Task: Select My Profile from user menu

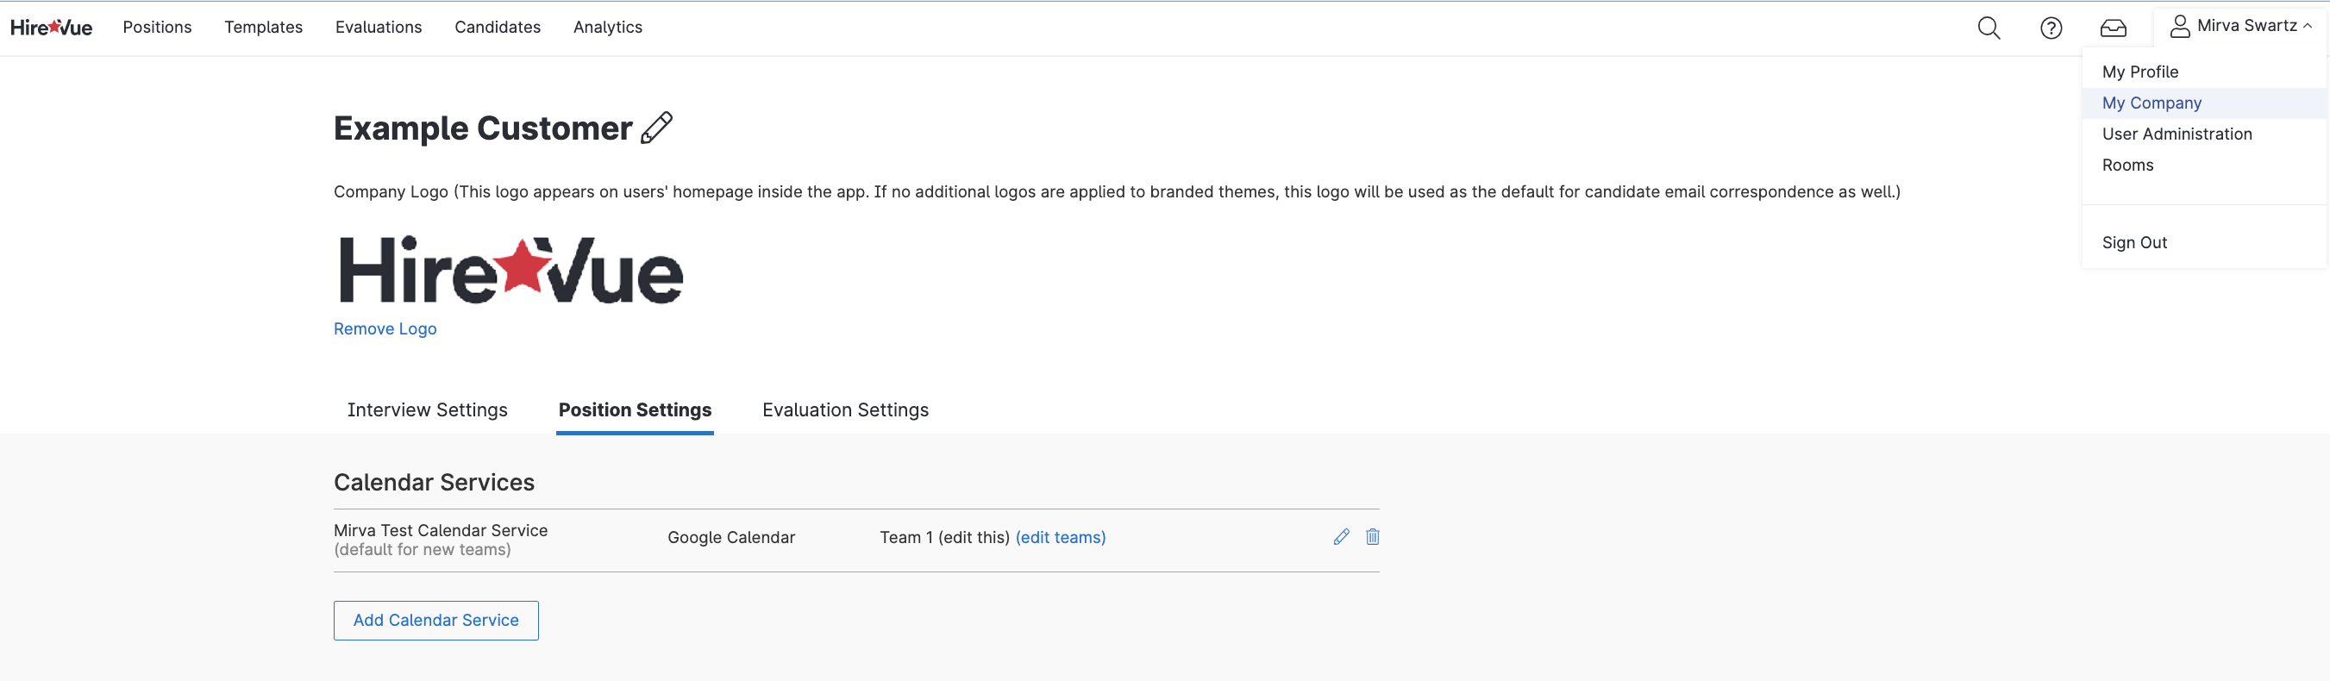Action: 2203,72
